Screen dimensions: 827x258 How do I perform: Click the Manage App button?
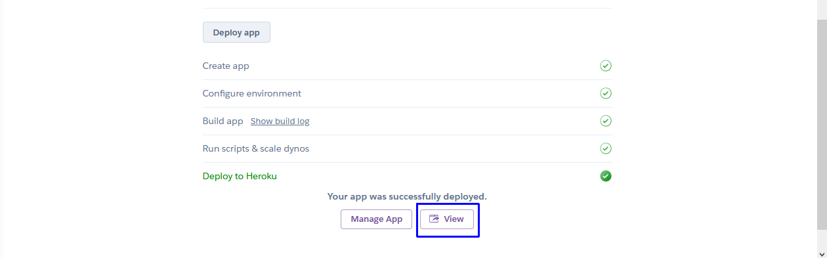376,219
